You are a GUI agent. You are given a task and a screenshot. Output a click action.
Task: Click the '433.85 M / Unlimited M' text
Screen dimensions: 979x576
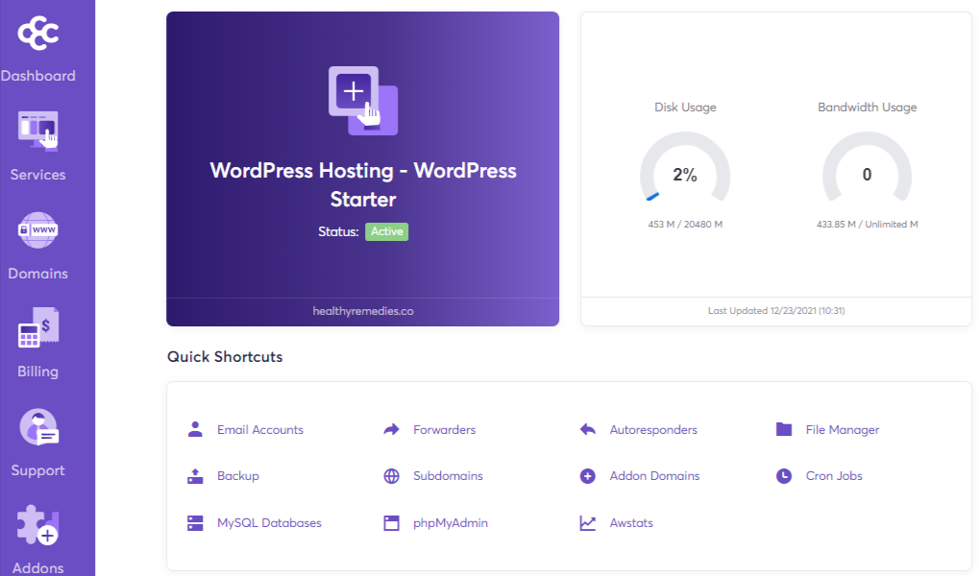pos(868,224)
